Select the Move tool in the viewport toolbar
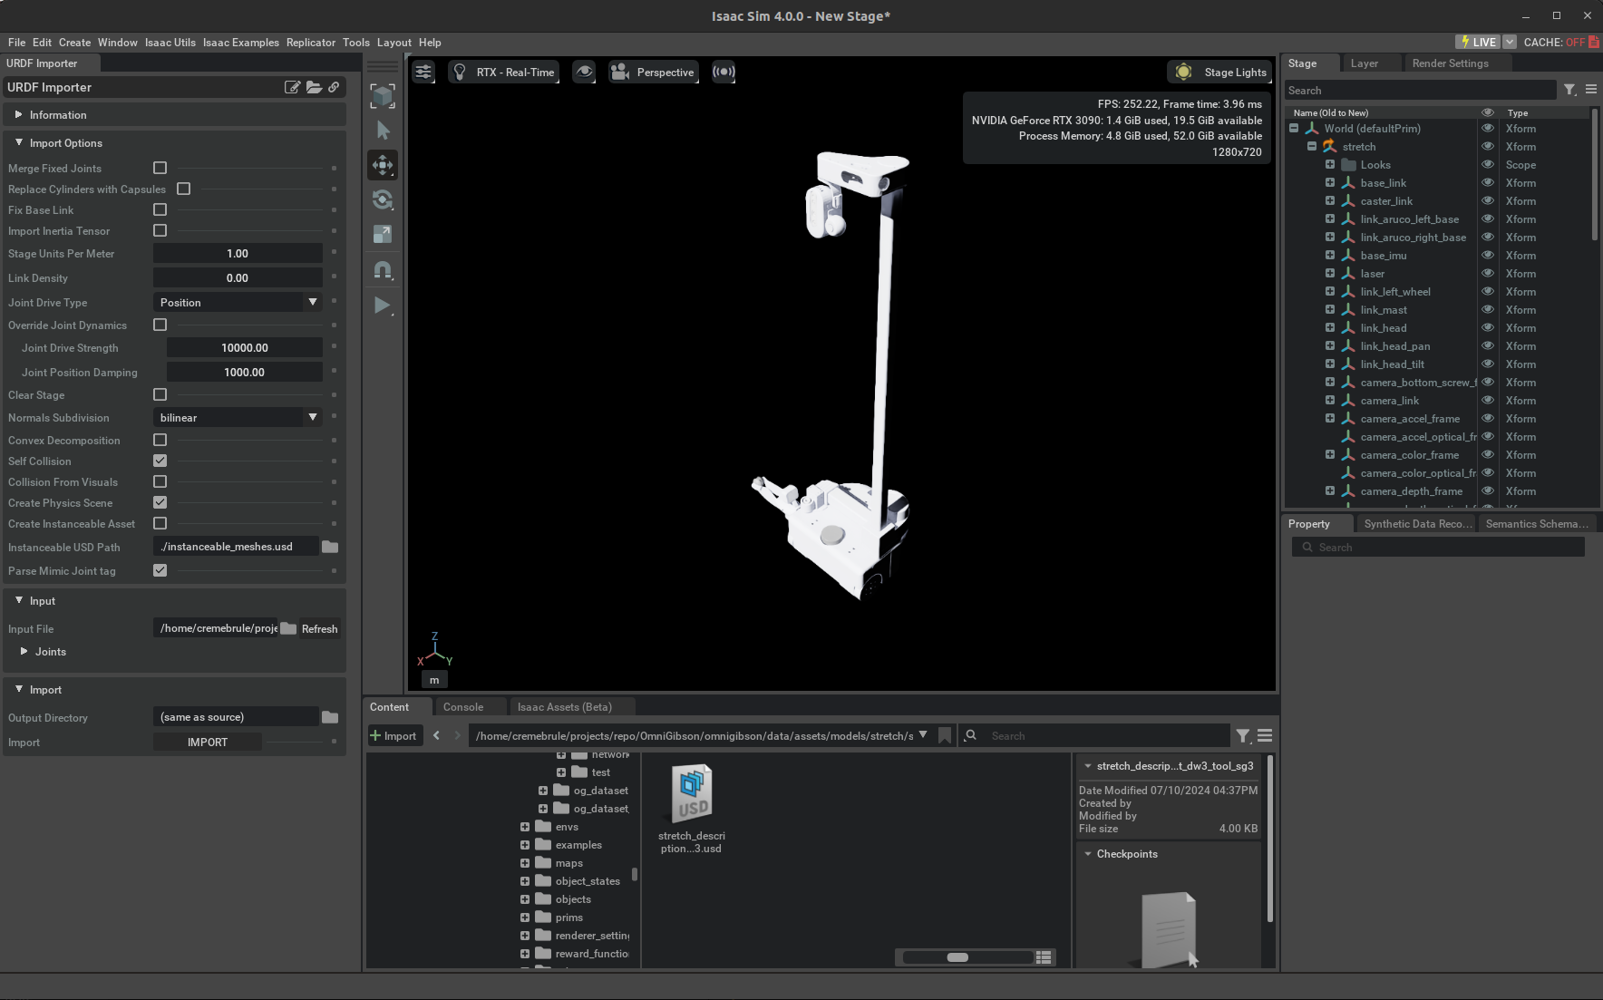 (x=383, y=165)
